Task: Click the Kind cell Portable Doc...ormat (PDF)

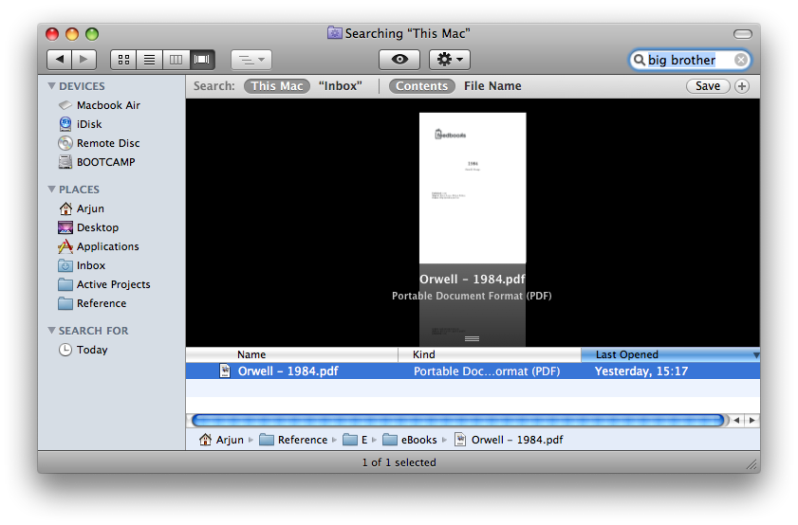Action: [x=487, y=371]
